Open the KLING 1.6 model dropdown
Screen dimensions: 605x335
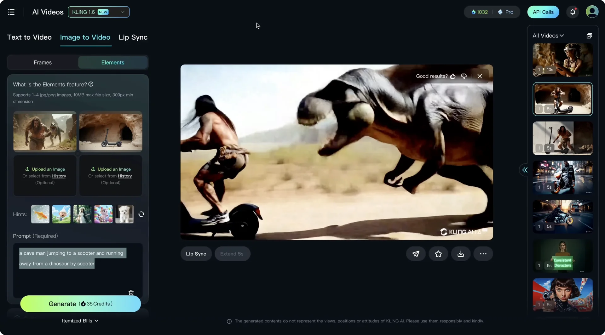coord(98,12)
